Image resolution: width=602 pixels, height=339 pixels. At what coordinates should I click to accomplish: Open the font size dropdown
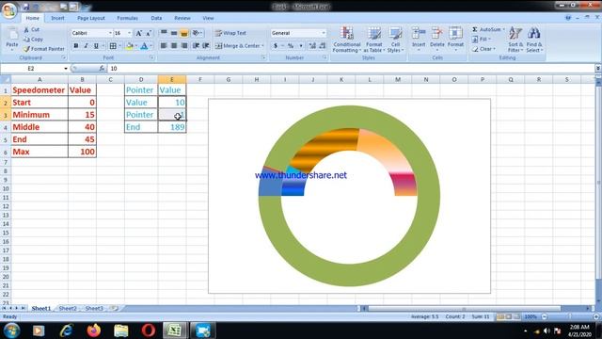130,34
